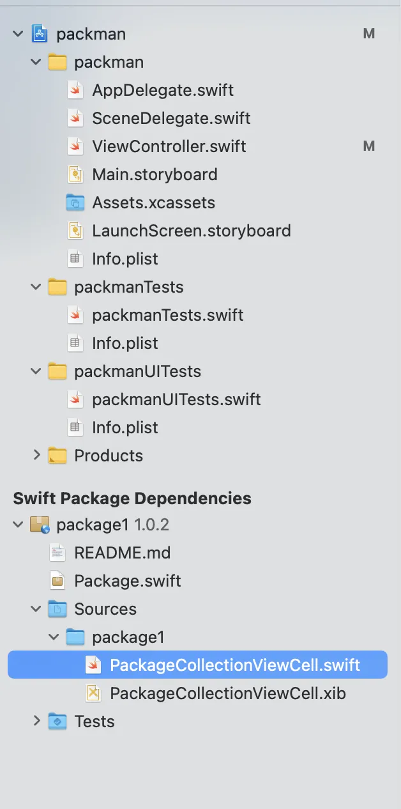
Task: Click the package1 dependency box icon
Action: (40, 525)
